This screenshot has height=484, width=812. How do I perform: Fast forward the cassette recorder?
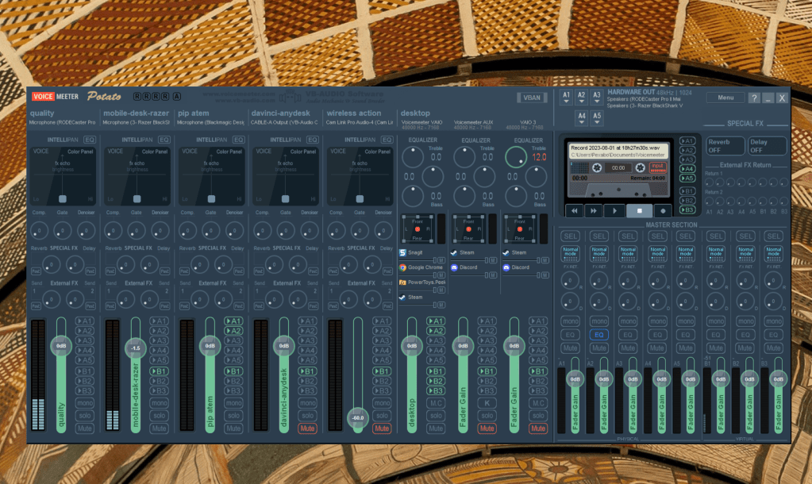pos(594,211)
